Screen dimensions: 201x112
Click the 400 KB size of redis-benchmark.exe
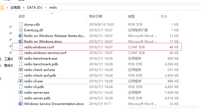click(x=173, y=58)
